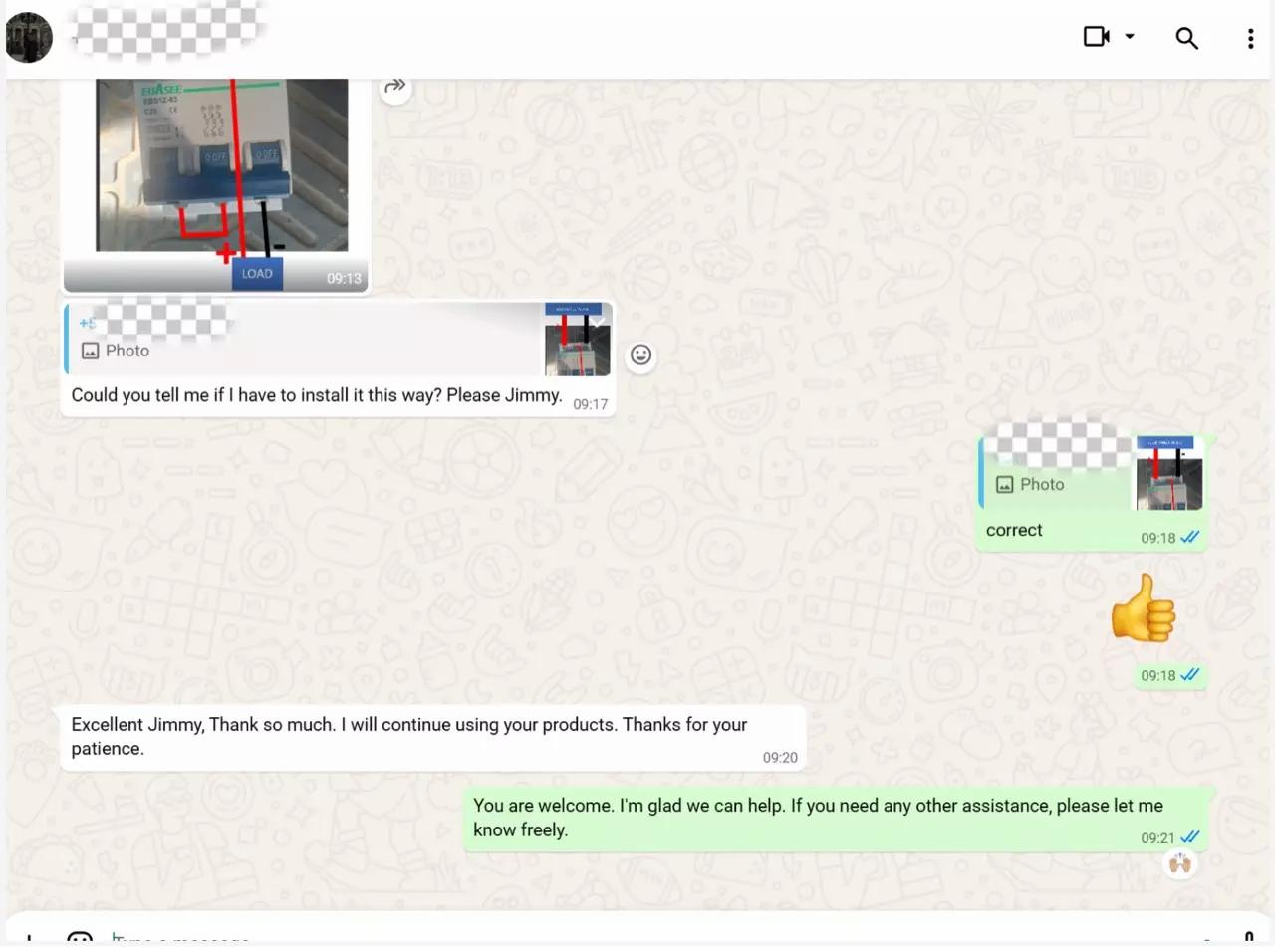The height and width of the screenshot is (947, 1275).
Task: Click the 'Could you tell me' message
Action: tap(317, 396)
